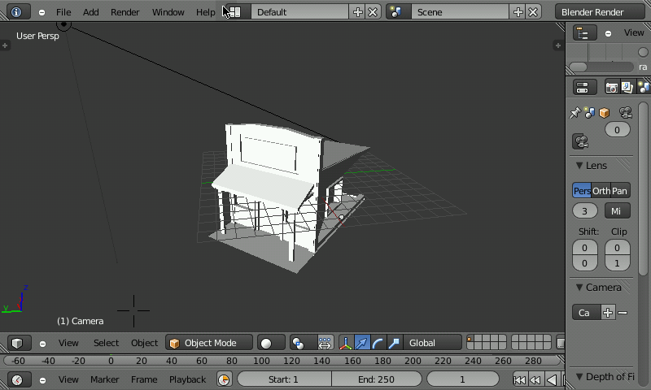Screen dimensions: 651x390
Task: Open the Render menu
Action: (x=125, y=12)
